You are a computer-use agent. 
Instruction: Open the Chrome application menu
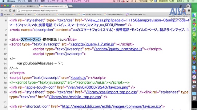(x=11, y=1)
